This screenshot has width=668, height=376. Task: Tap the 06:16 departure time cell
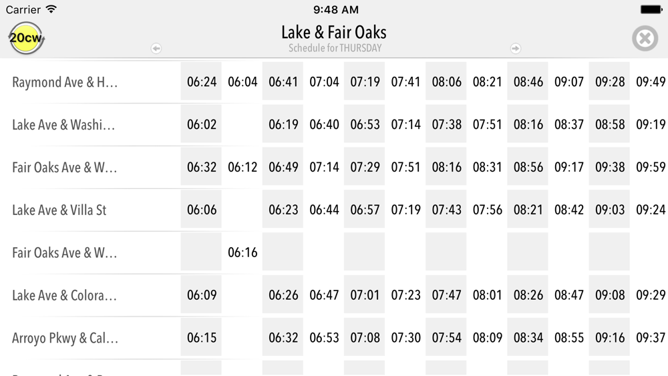[242, 252]
